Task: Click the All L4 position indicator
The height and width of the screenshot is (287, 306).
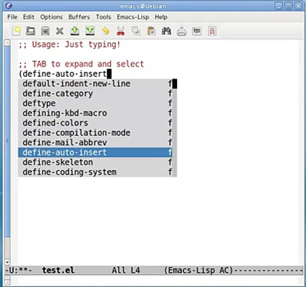Action: (x=126, y=270)
